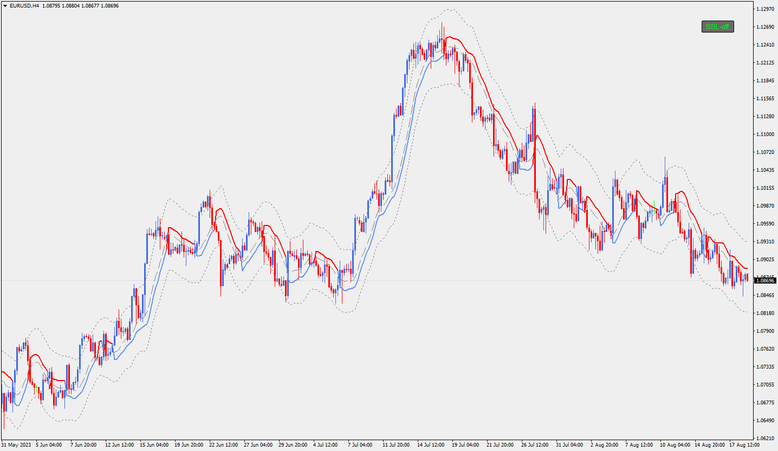Click the 10 Aug 04:00 time label

point(674,445)
